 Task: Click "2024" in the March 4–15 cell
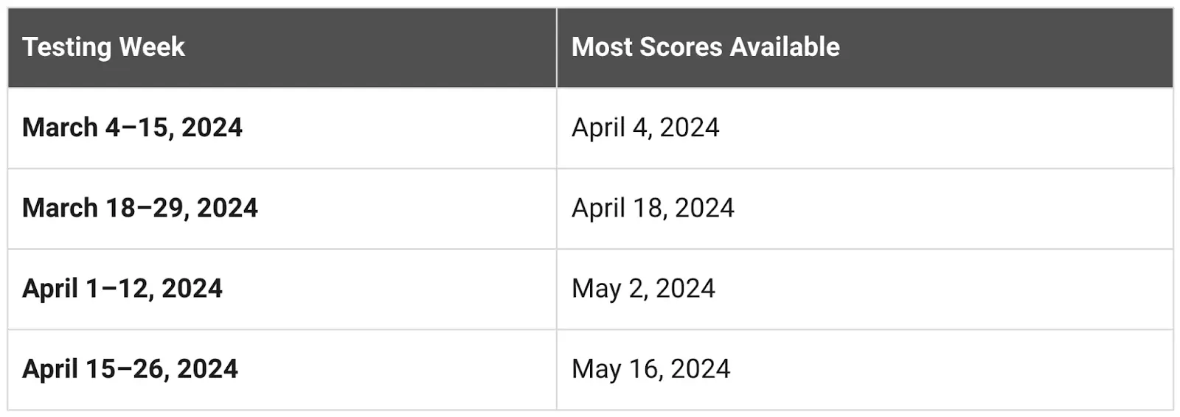(x=212, y=127)
